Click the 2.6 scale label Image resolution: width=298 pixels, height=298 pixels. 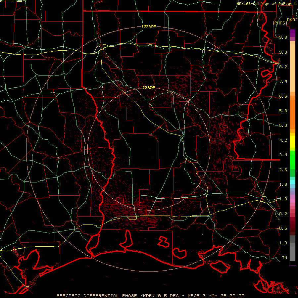click(283, 170)
